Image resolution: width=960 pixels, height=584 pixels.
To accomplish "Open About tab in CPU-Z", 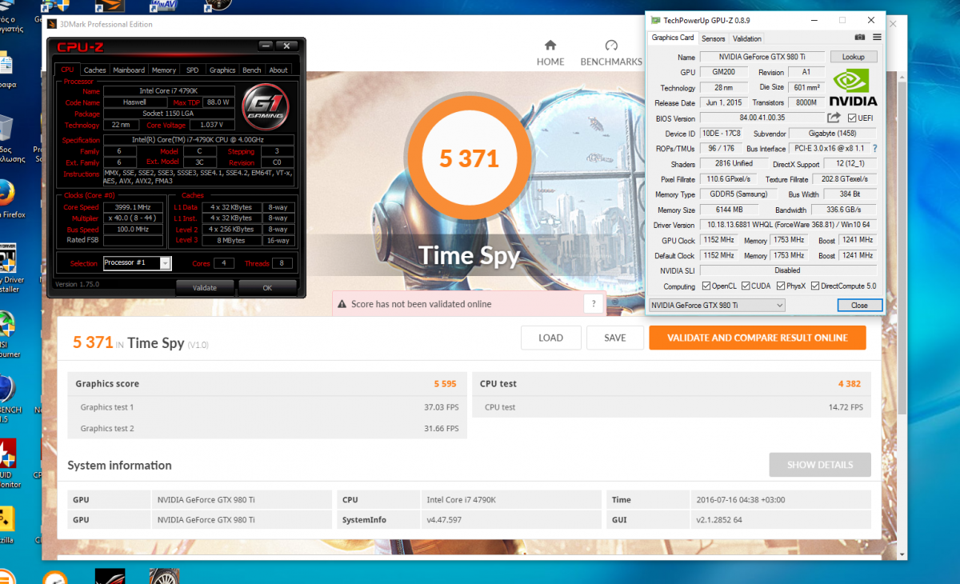I will tap(278, 70).
